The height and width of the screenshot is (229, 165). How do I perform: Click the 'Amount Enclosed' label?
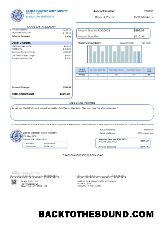pos(107,147)
